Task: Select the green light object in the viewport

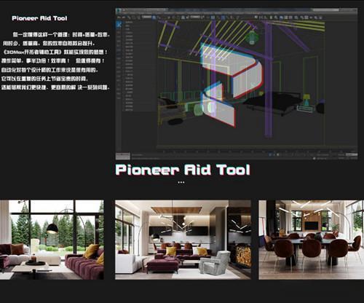Action: (x=251, y=38)
